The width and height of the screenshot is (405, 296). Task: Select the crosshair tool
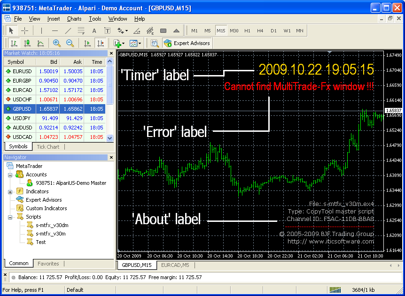click(24, 30)
